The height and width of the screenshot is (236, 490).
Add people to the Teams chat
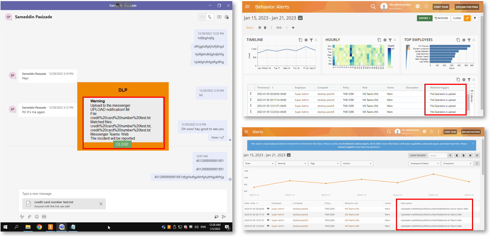(227, 17)
